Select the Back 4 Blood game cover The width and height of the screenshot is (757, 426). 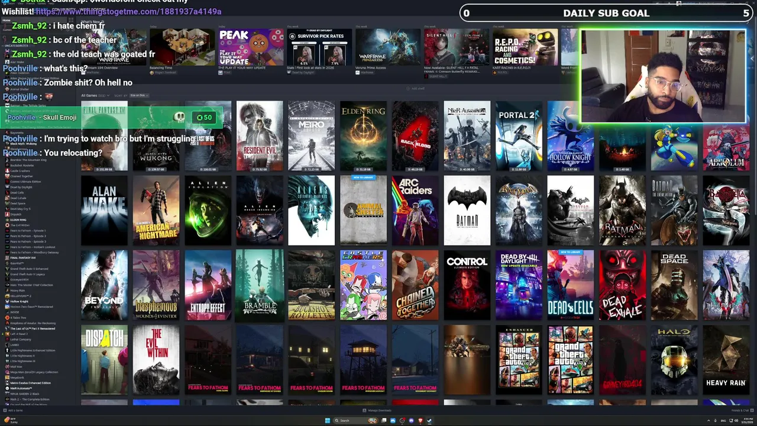coord(415,136)
